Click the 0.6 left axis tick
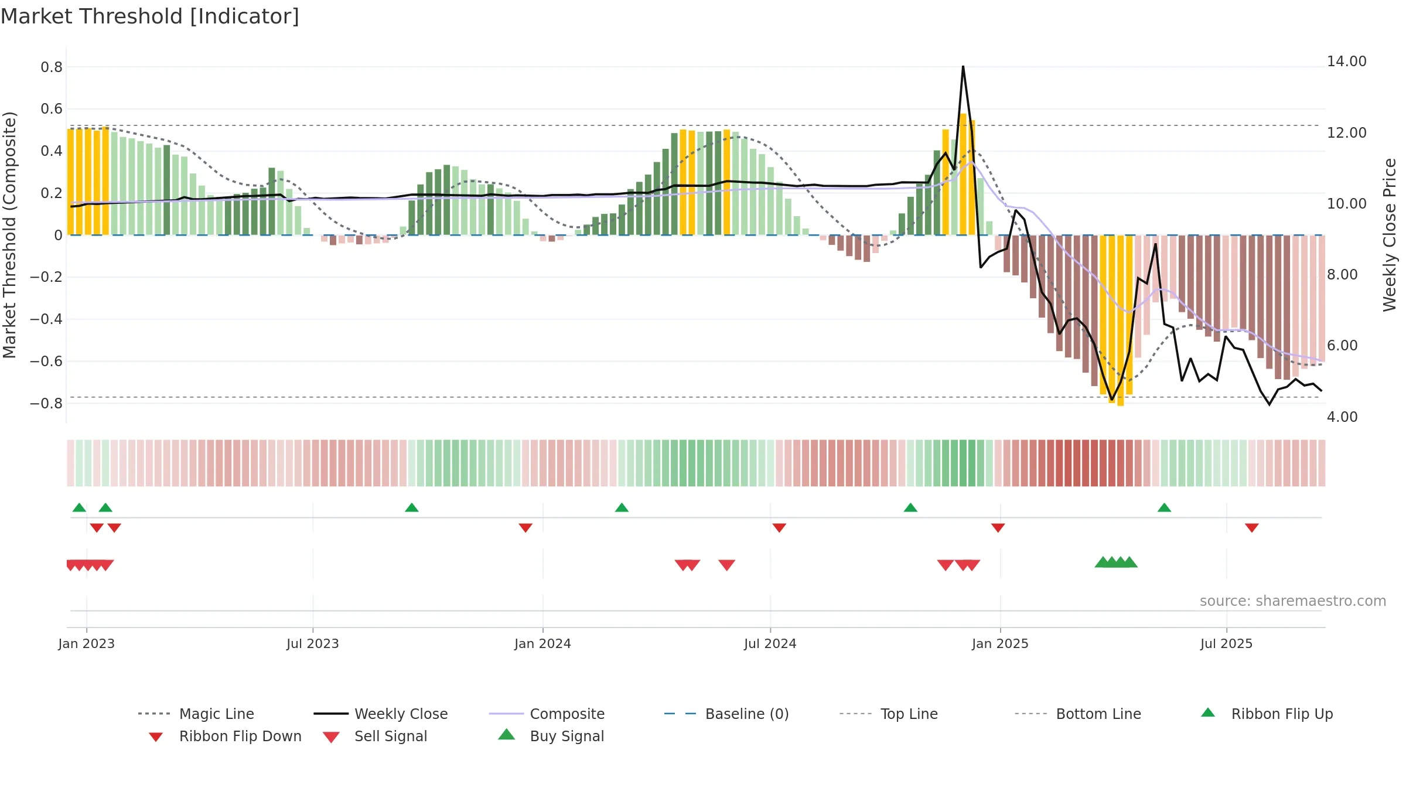Screen dimensions: 1406x791 (x=52, y=109)
